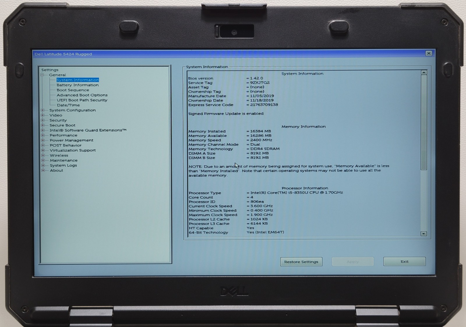Click the Processor Type i5-8350U value

[296, 192]
